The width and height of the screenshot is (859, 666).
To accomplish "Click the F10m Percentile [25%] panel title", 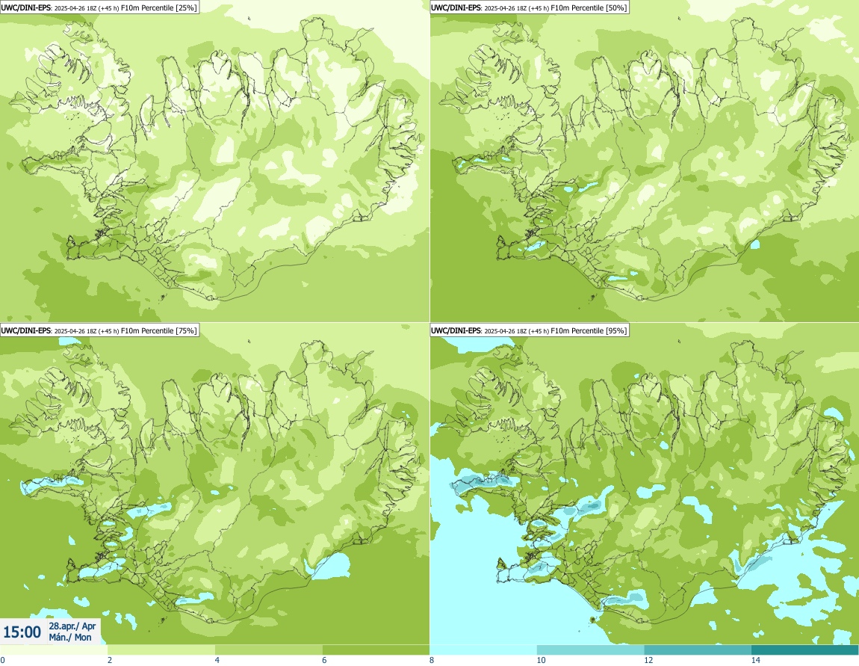I will pos(99,7).
